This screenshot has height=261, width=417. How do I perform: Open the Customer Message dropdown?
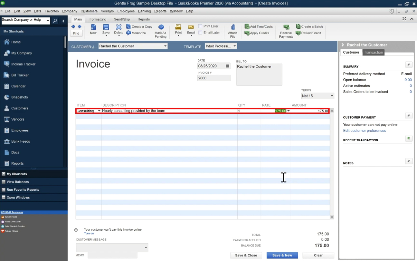tap(146, 247)
